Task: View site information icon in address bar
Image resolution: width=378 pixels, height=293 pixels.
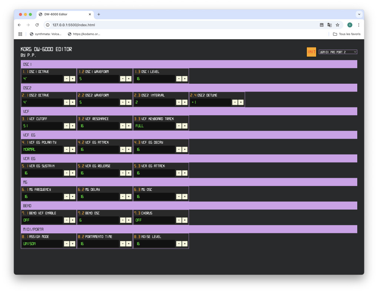Action: click(48, 25)
